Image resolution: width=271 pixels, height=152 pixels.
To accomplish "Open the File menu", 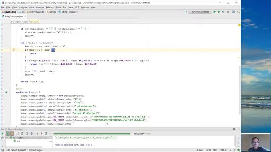I will (x=3, y=8).
